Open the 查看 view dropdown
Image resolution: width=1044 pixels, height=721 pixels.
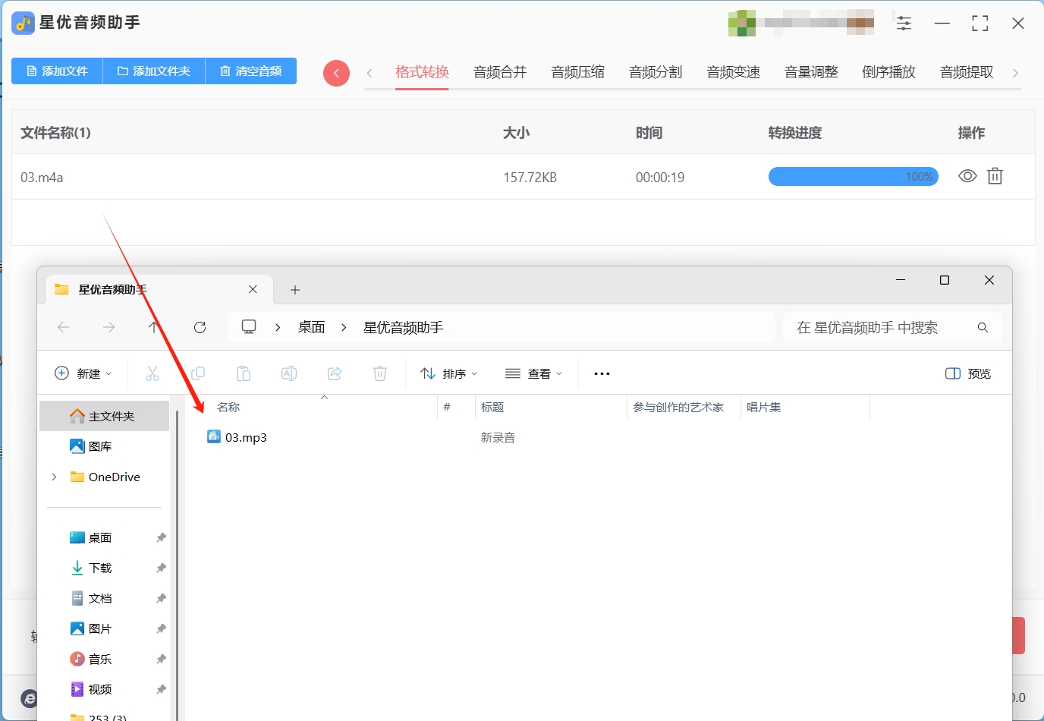click(x=534, y=373)
